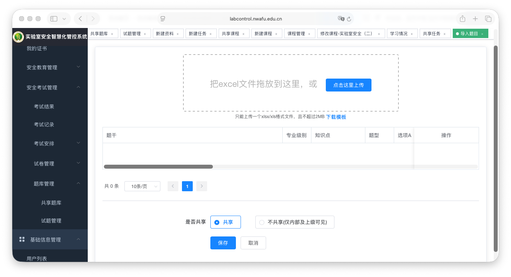The width and height of the screenshot is (511, 277).
Task: Show Safari tab overview icon
Action: (488, 19)
